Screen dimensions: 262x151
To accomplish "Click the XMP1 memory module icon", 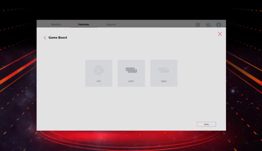I will coord(131,70).
